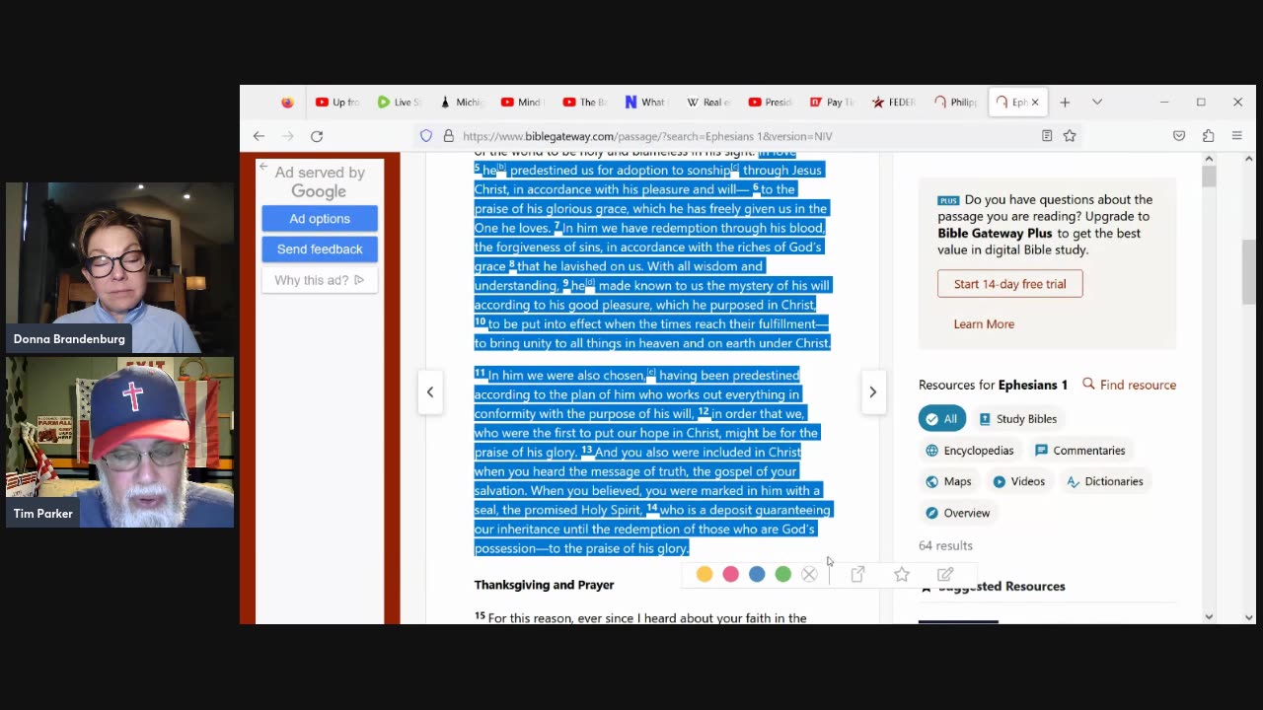Select the 'Videos' filter
Screen dimensions: 1263x710
point(1018,481)
